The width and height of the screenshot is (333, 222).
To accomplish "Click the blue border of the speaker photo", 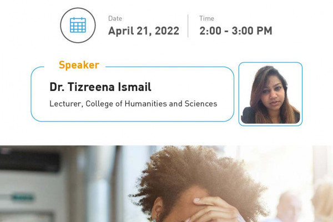I will 239,93.
